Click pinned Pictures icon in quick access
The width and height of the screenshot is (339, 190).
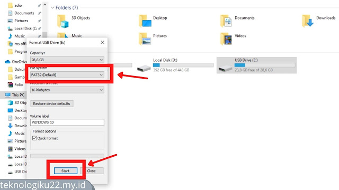point(10,21)
